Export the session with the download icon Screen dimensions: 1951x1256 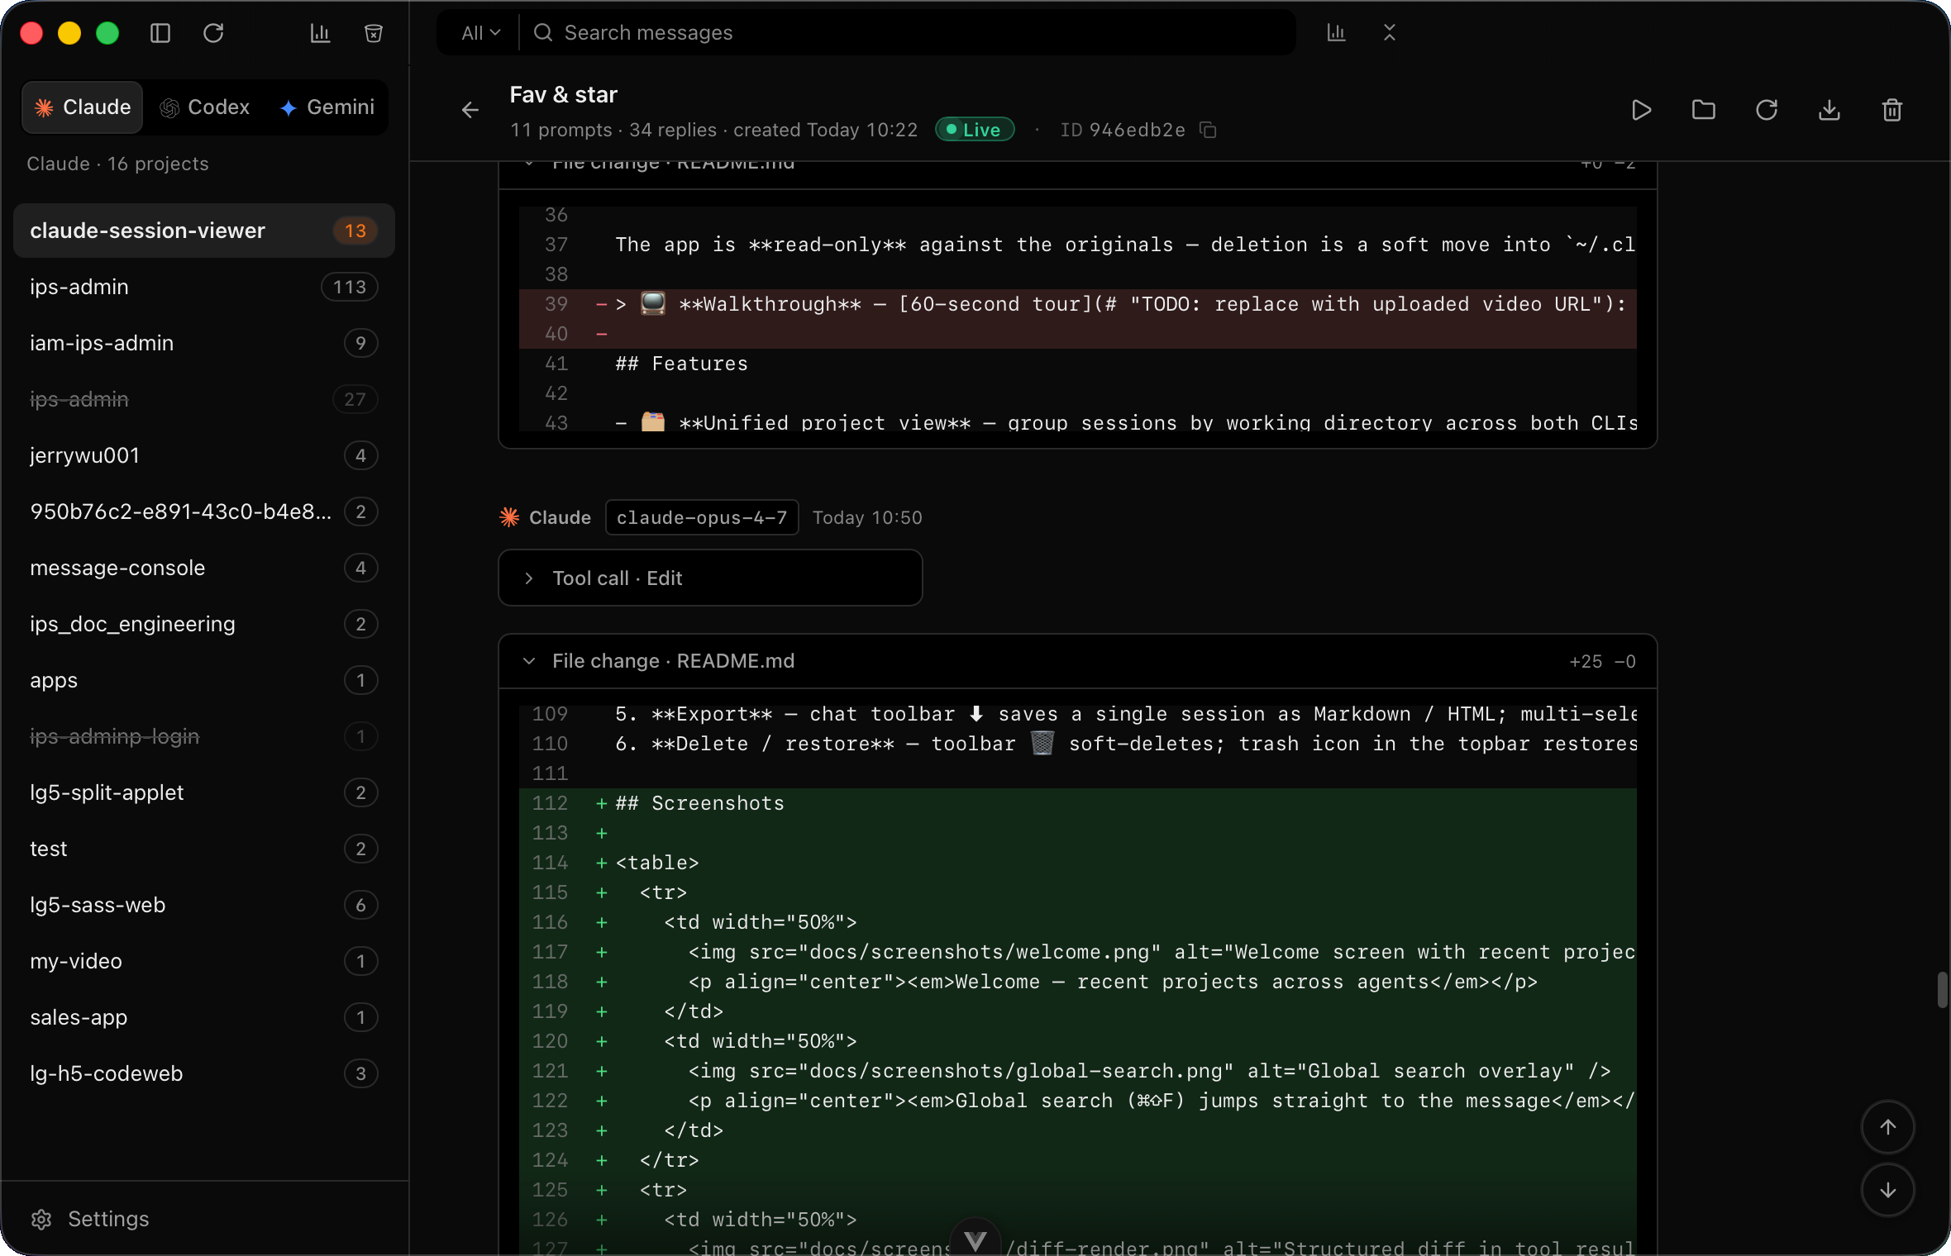tap(1829, 110)
